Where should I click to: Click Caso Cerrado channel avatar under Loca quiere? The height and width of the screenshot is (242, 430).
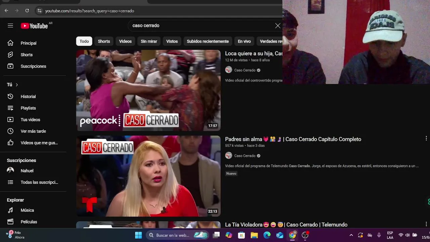[x=228, y=70]
